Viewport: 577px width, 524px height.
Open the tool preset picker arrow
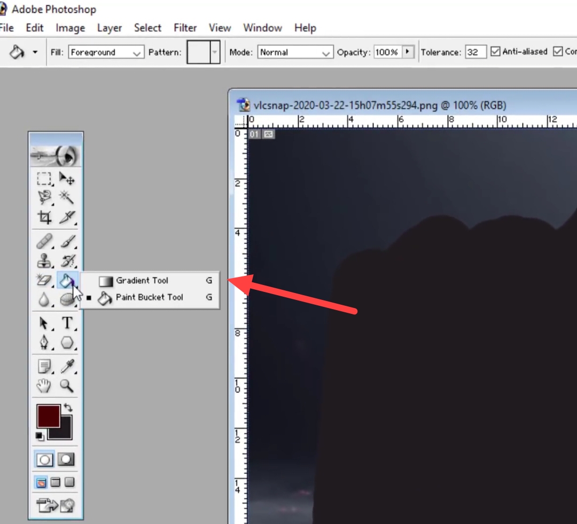(35, 52)
